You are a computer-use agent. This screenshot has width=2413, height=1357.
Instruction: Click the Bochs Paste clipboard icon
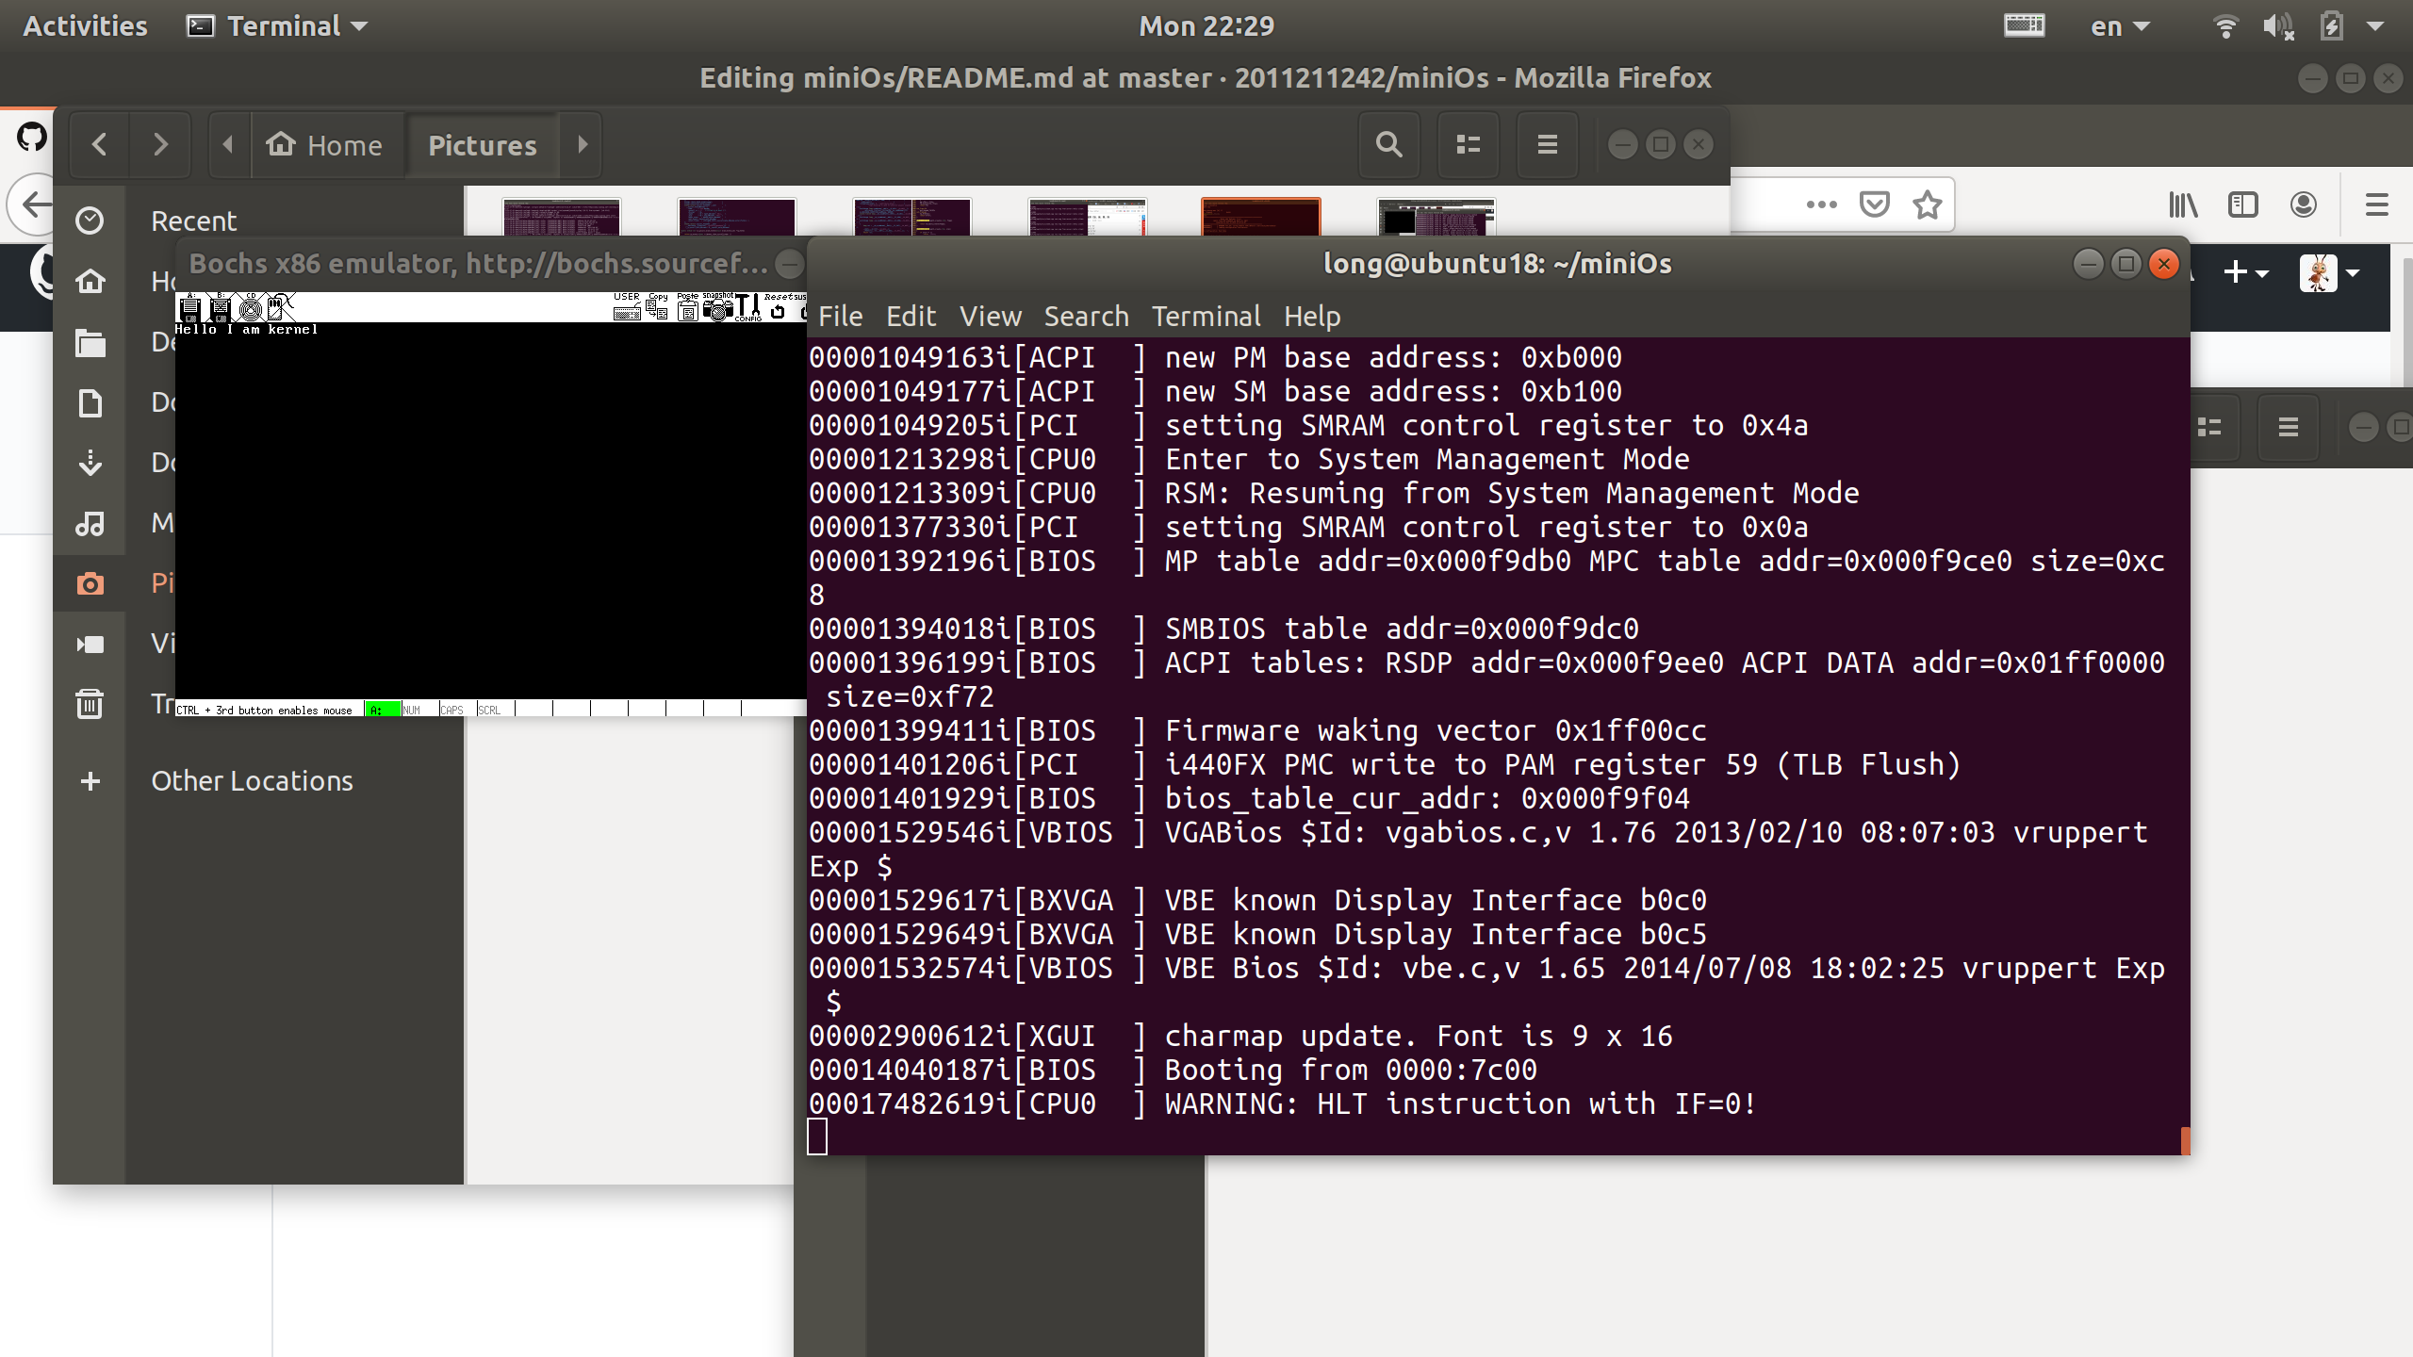[x=688, y=309]
